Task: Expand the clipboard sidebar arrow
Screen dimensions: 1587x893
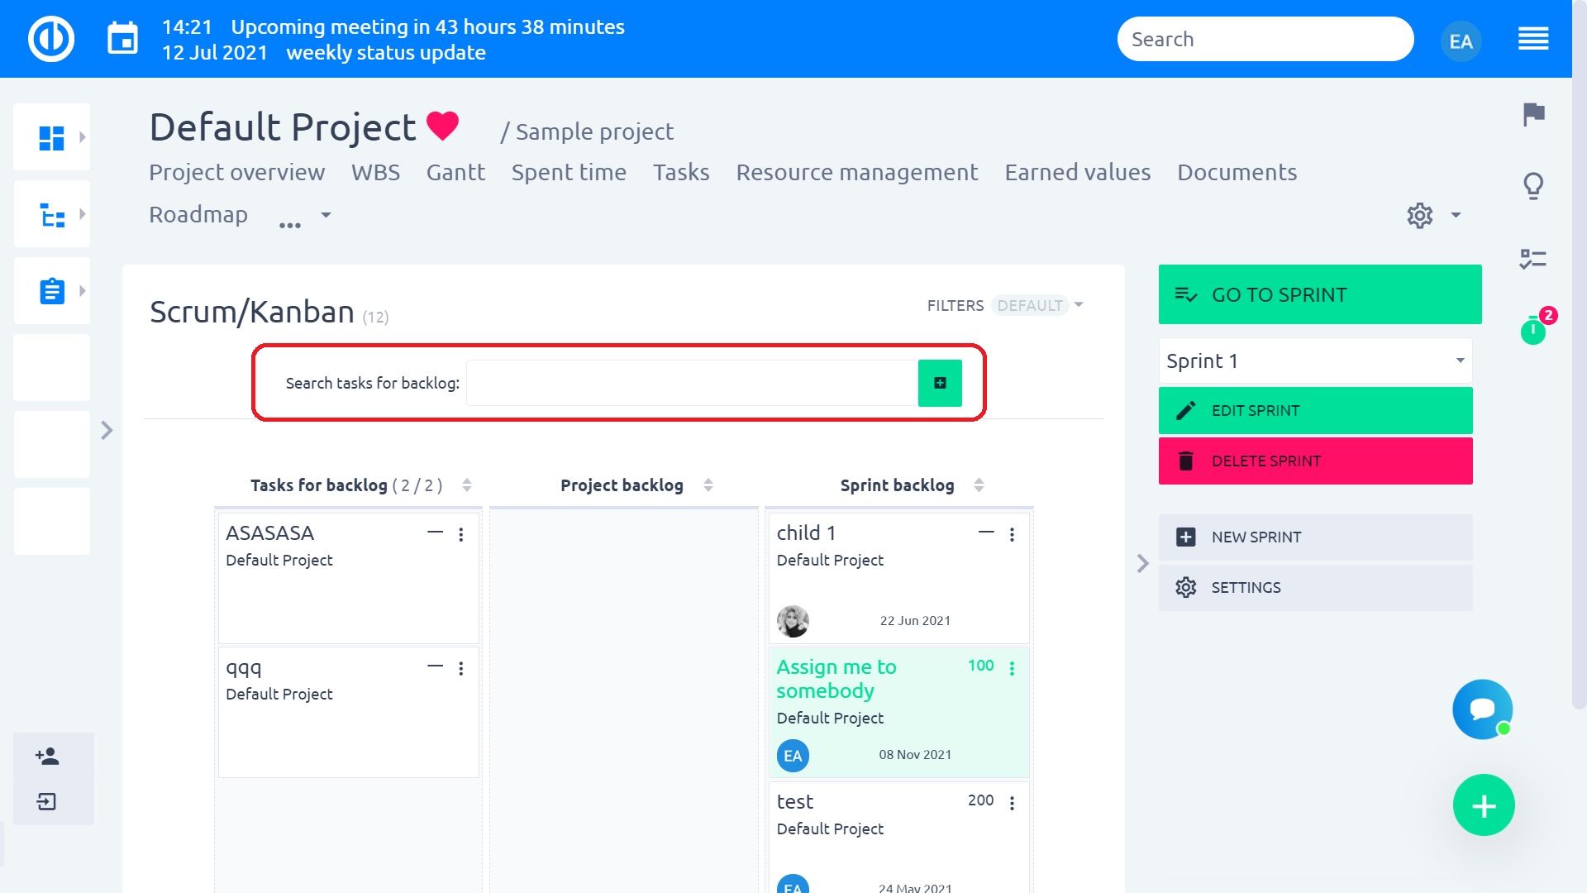Action: 82,291
